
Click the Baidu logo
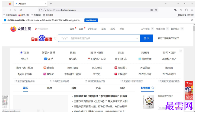pos(42,38)
